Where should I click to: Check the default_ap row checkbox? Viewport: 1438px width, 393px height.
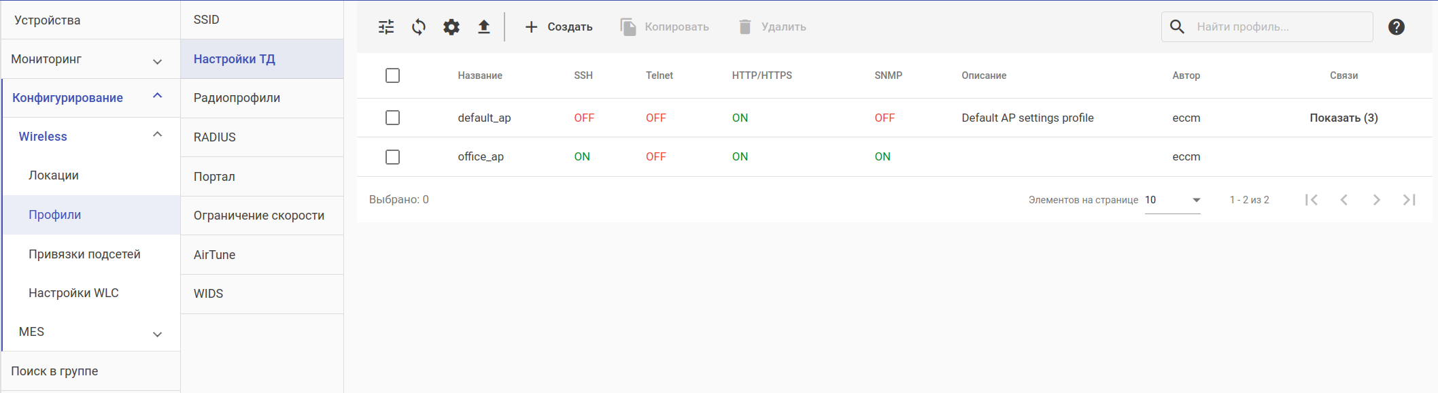tap(392, 118)
